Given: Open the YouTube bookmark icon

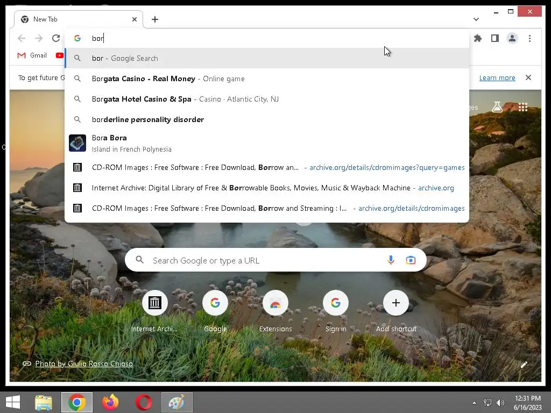Looking at the screenshot, I should point(60,55).
